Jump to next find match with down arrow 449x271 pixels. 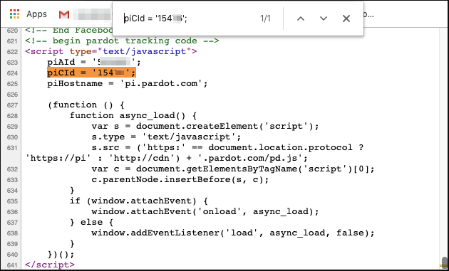[324, 18]
